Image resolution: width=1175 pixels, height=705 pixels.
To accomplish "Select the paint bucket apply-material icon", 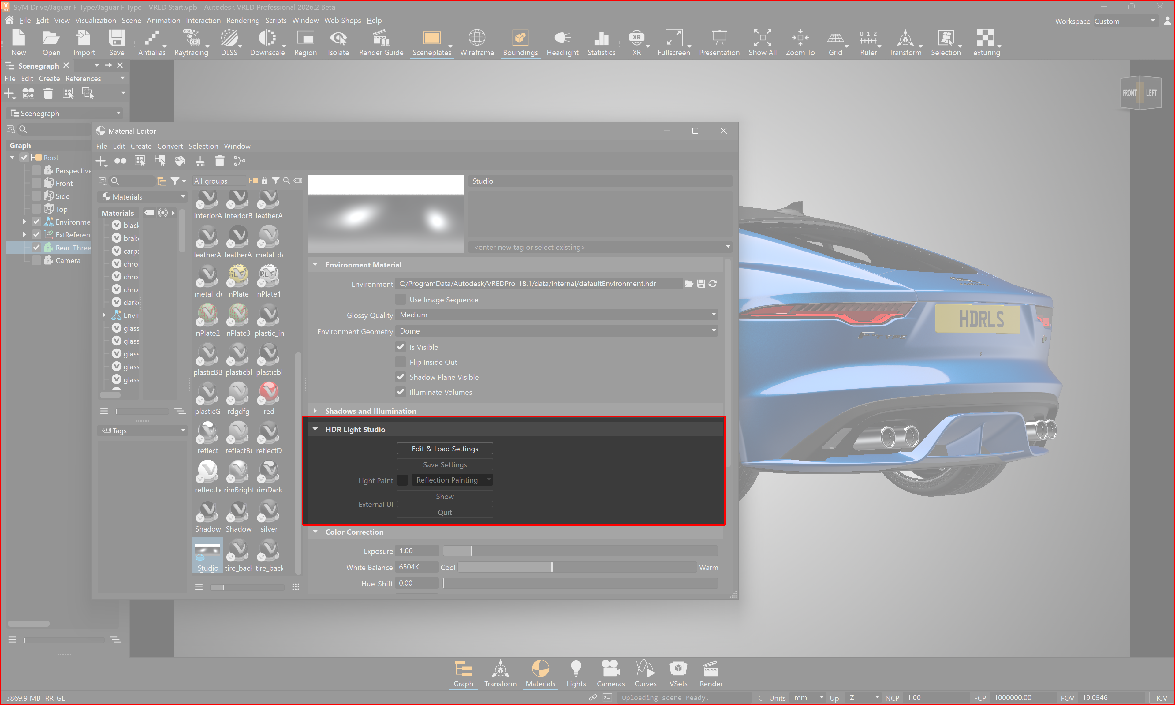I will (x=180, y=161).
